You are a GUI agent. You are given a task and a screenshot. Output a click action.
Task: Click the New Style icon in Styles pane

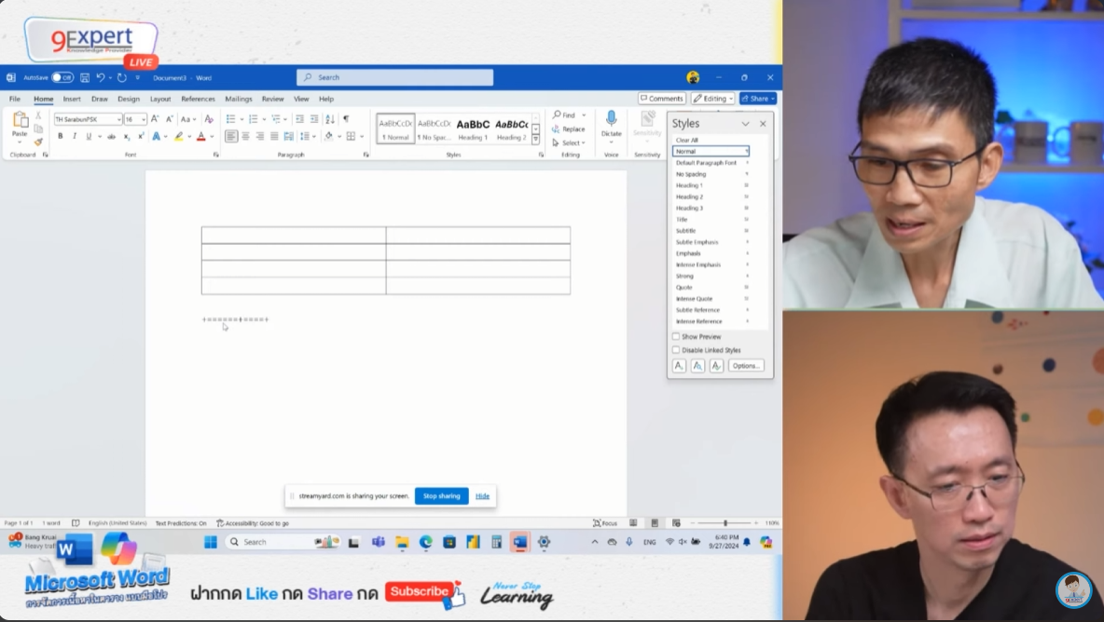(x=679, y=366)
